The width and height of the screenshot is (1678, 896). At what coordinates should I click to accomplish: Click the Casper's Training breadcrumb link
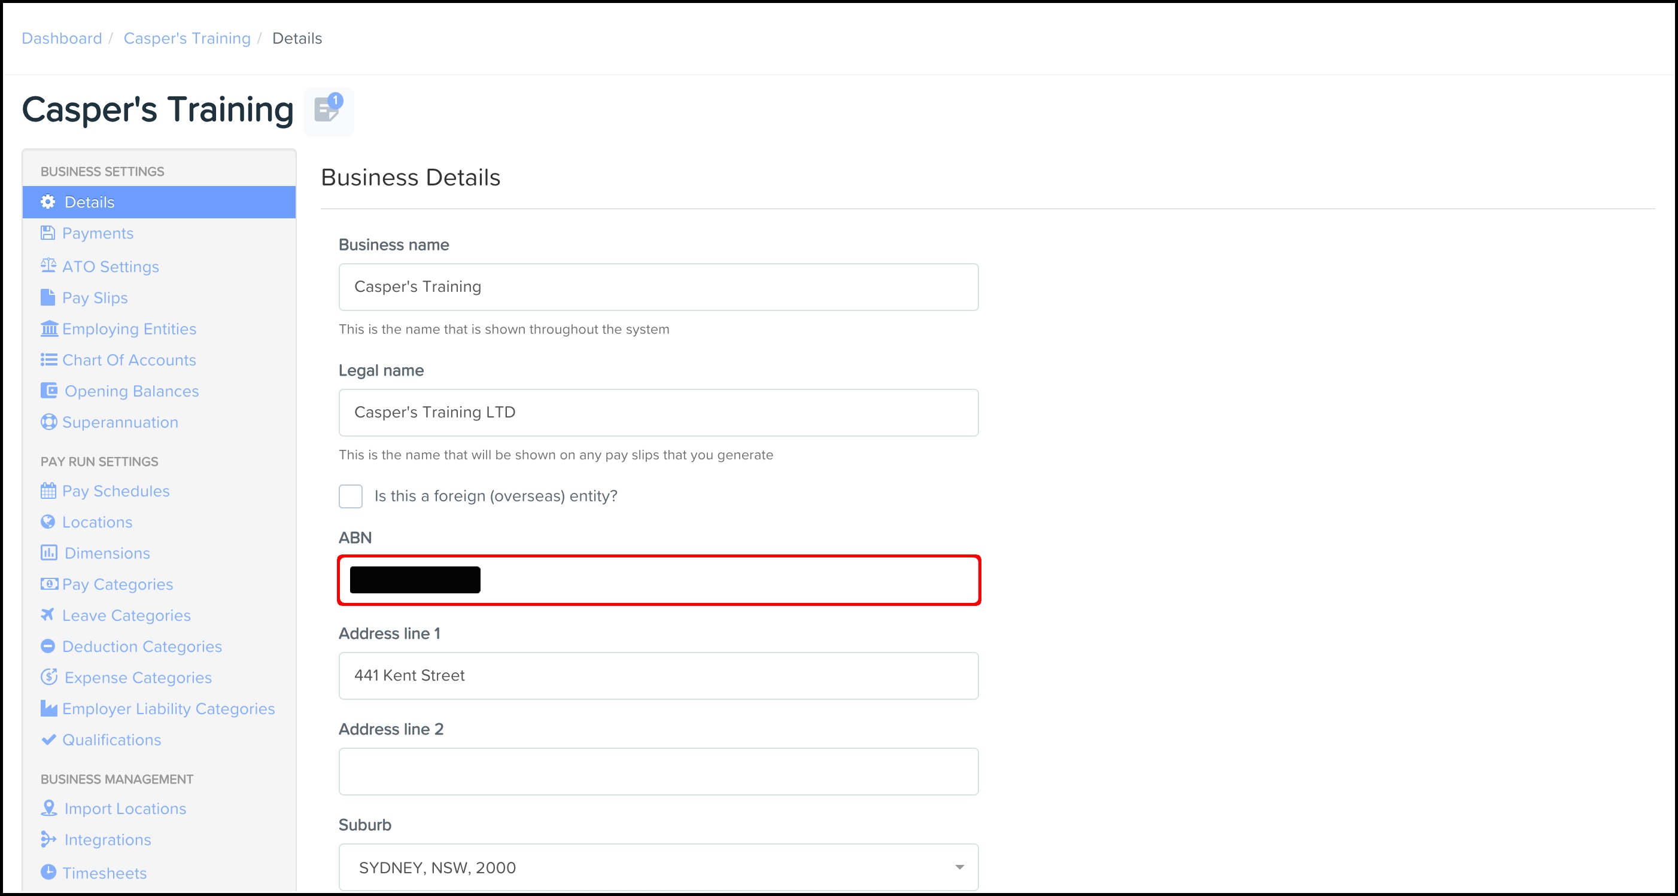[187, 38]
